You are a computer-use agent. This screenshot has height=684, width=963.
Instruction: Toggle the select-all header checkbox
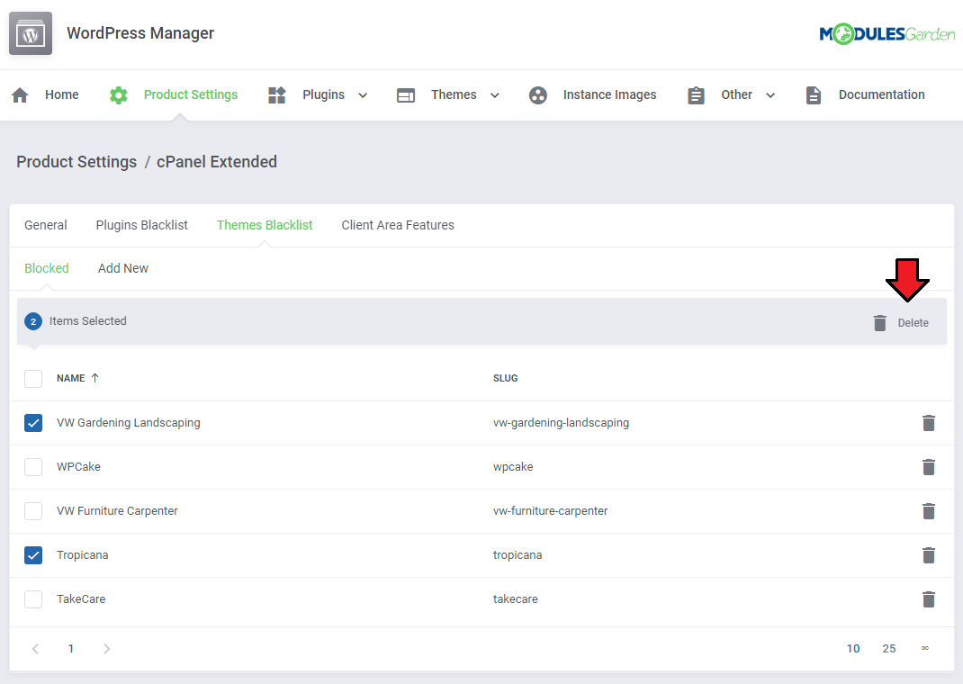33,379
